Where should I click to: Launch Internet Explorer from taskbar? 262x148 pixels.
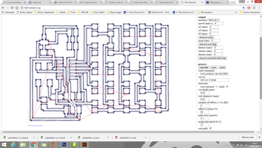click(13, 145)
